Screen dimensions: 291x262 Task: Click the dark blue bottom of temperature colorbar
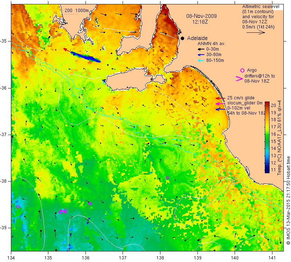coord(267,171)
